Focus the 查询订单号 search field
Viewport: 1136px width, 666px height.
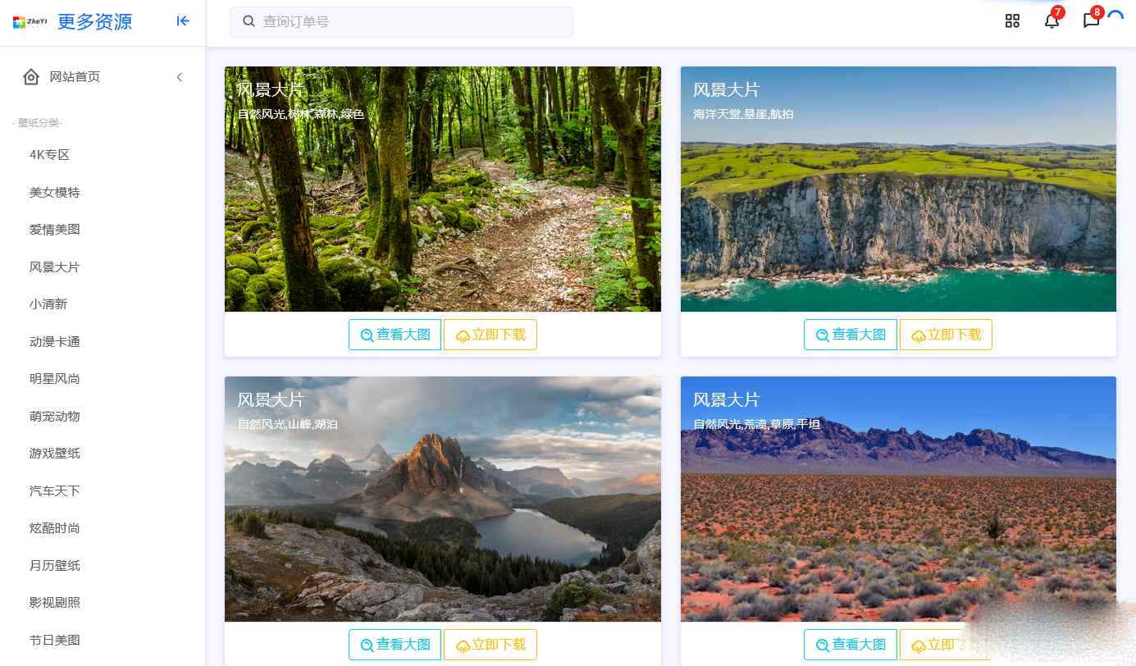click(x=401, y=22)
